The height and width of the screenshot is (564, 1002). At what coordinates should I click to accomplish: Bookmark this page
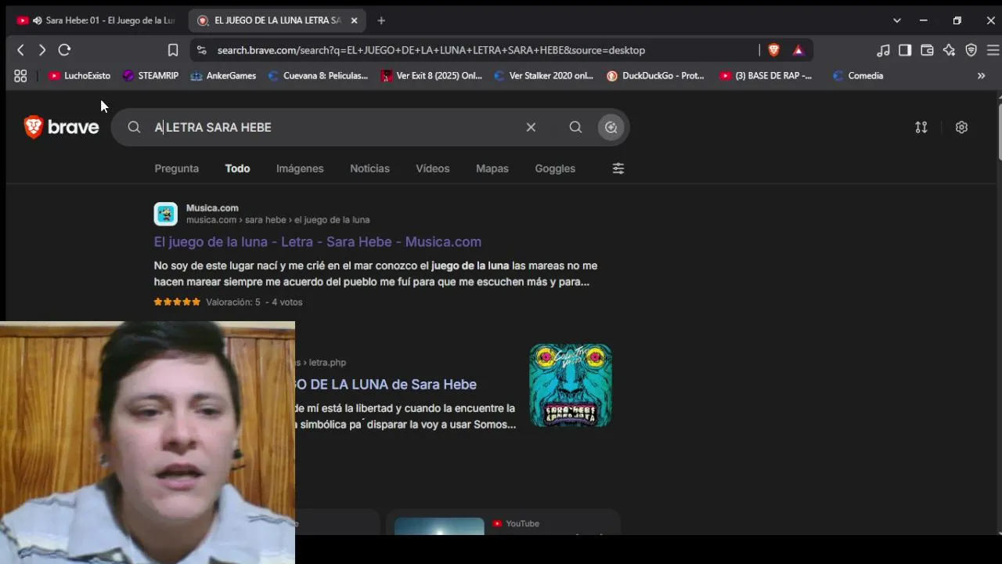click(173, 50)
